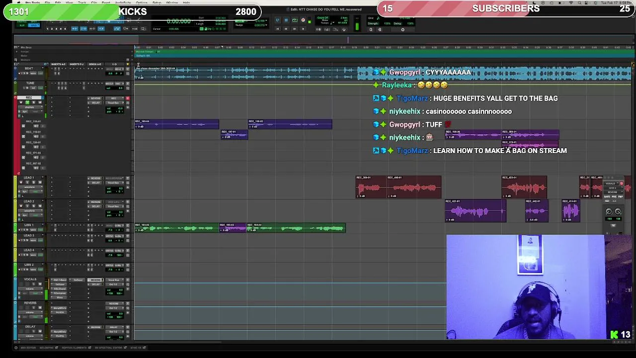Mute the LEAD 2 track

point(40,206)
